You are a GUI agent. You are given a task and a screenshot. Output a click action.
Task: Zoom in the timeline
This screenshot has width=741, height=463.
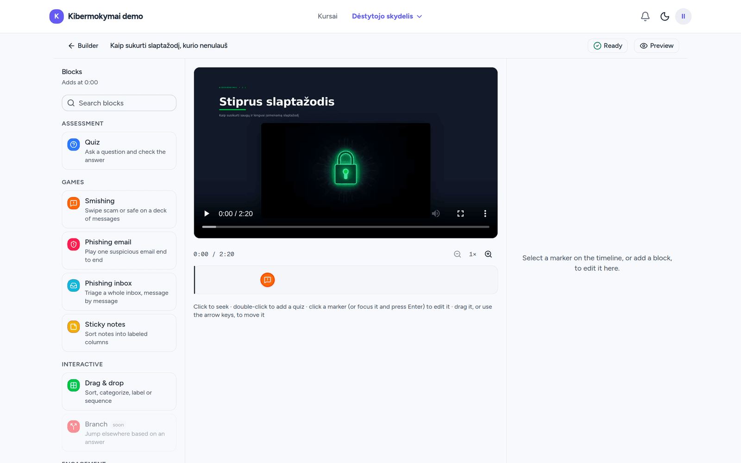coord(488,254)
